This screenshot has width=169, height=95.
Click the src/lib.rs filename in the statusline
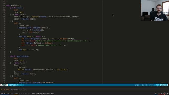14,85
